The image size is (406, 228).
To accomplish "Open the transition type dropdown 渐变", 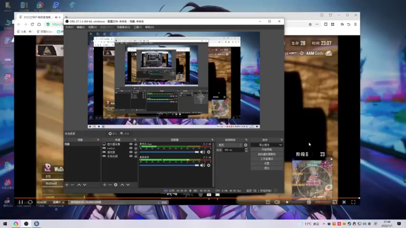I will coord(230,145).
